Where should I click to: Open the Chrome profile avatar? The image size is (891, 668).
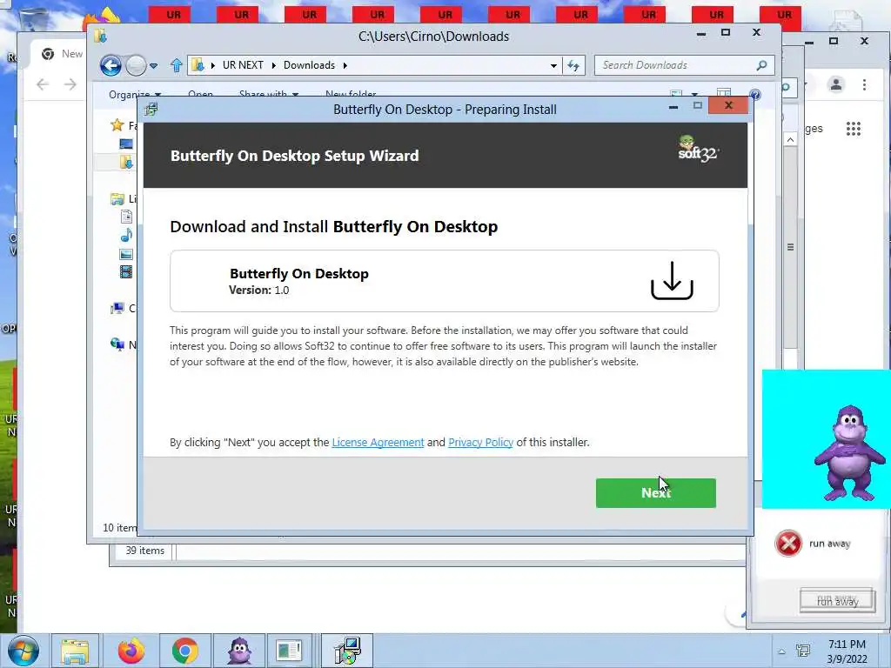pos(836,84)
